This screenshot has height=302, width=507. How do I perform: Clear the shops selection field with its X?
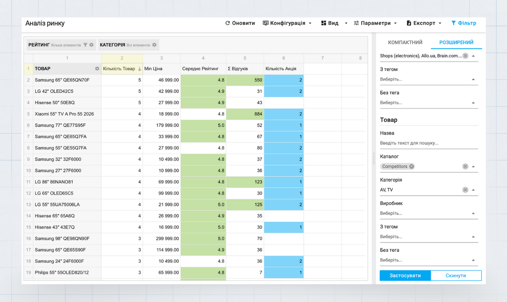465,56
